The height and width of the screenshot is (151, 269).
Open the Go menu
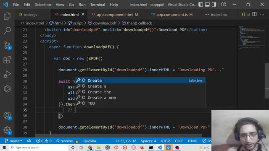(x=71, y=5)
